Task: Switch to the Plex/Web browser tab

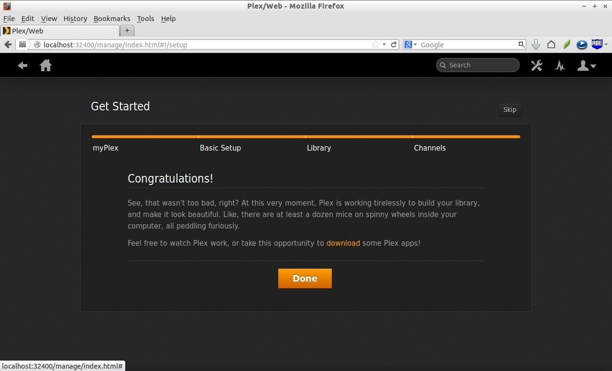Action: click(x=59, y=31)
